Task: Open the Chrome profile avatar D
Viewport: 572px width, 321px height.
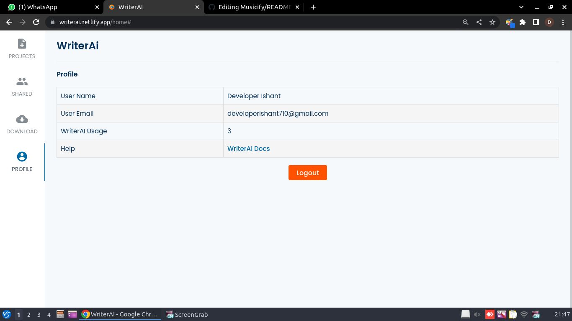Action: click(x=549, y=22)
